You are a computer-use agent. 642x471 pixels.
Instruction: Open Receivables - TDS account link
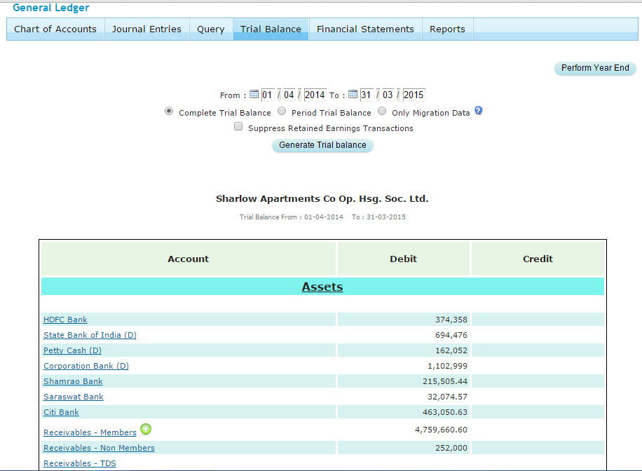[x=79, y=463]
